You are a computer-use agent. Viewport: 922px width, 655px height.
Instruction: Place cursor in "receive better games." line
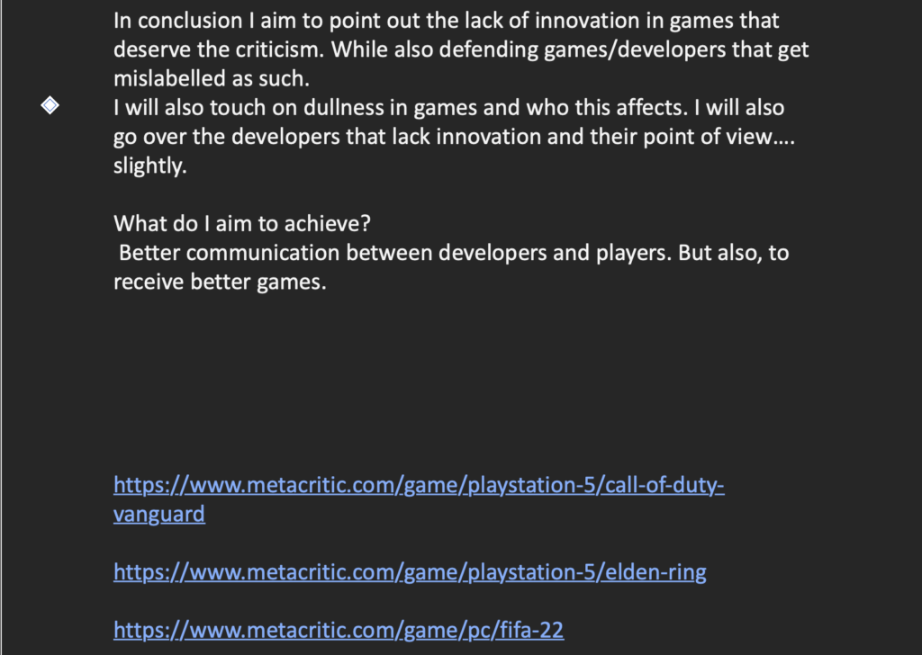220,283
